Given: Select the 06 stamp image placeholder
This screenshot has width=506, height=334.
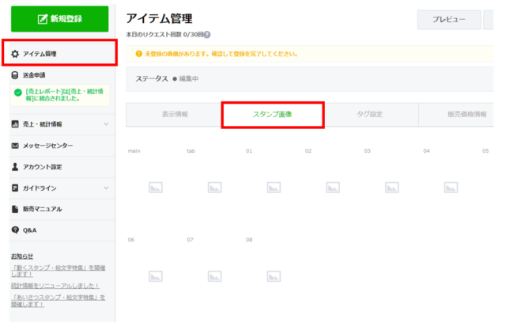Looking at the screenshot, I should click(x=156, y=276).
